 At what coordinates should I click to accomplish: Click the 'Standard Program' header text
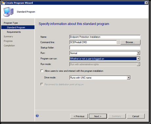[26, 12]
